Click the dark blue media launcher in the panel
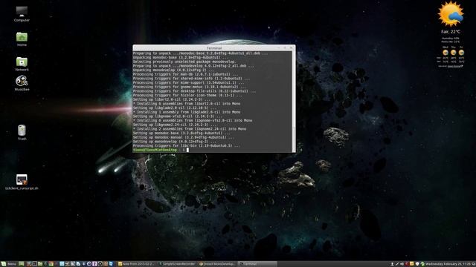The height and width of the screenshot is (267, 476). click(83, 264)
